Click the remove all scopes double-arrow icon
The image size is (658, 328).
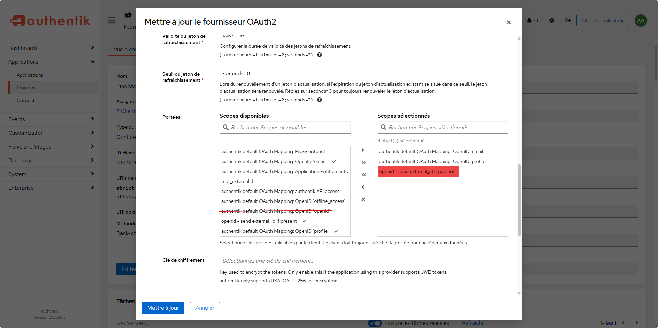pos(363,175)
